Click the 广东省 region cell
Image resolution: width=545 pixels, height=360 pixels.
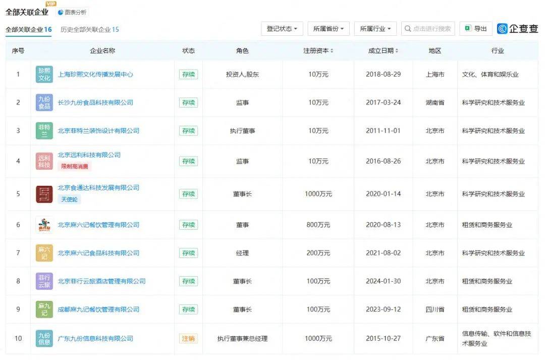435,339
